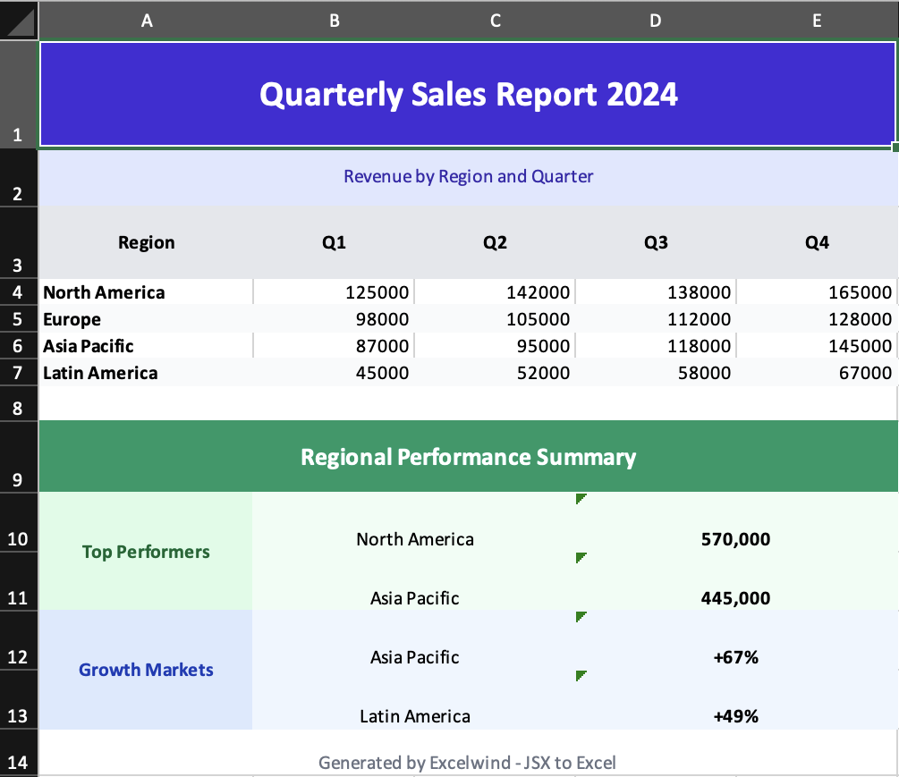The width and height of the screenshot is (899, 777).
Task: Click the Quarterly Sales Report 2024 title cell
Action: (x=468, y=95)
